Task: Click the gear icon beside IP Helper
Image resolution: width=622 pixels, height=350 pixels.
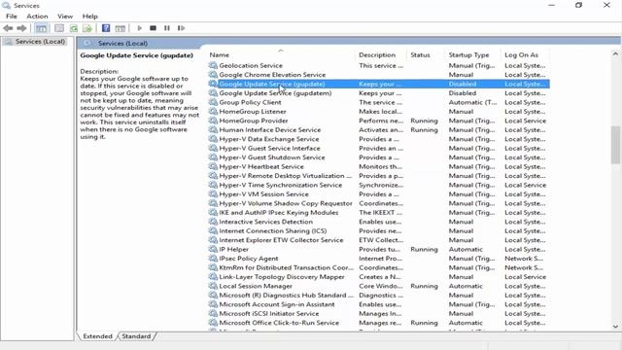Action: [213, 249]
